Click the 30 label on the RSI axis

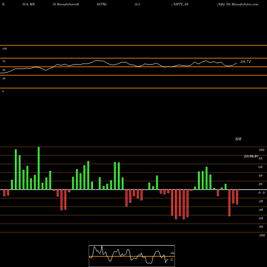(4, 78)
